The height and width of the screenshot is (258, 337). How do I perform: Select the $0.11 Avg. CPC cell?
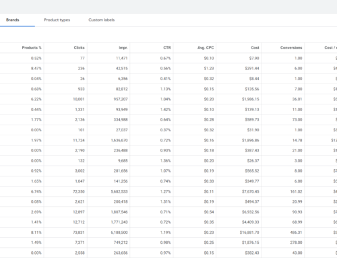click(x=209, y=191)
